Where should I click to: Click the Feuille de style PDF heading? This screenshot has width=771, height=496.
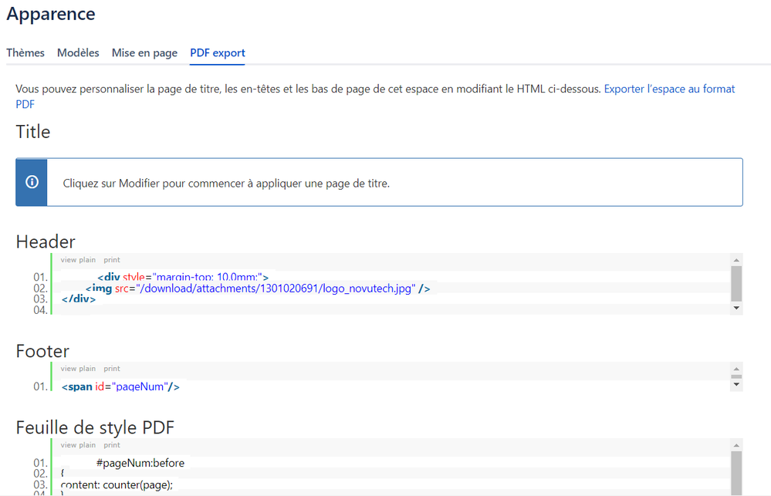pos(96,427)
